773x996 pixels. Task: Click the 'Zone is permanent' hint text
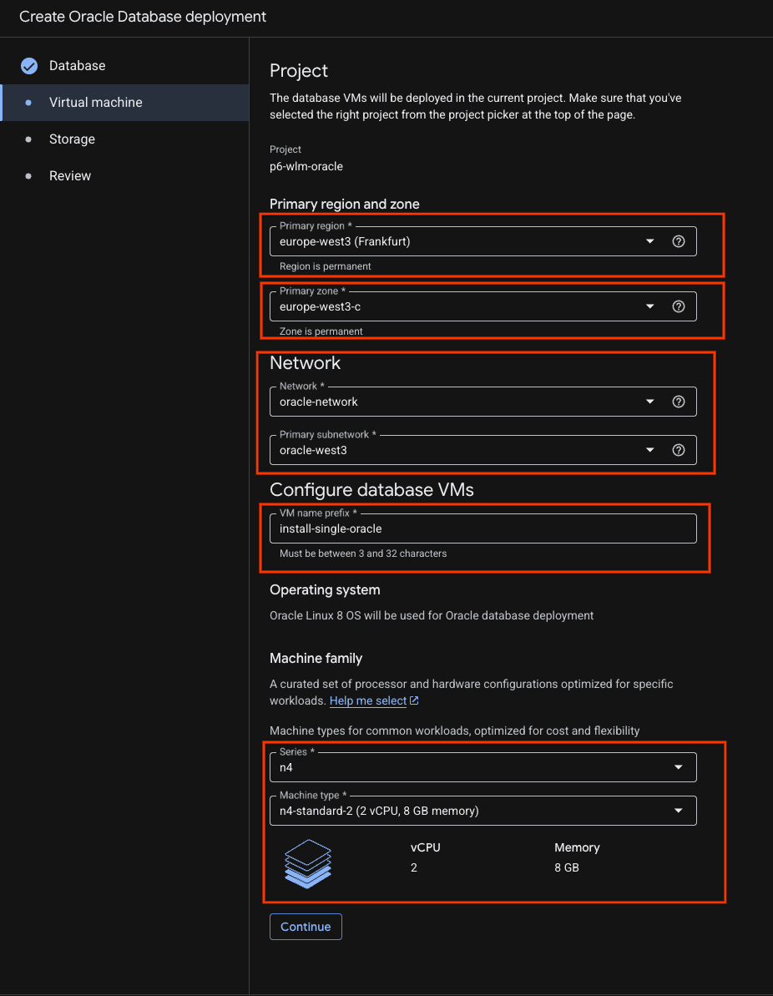[x=321, y=331]
